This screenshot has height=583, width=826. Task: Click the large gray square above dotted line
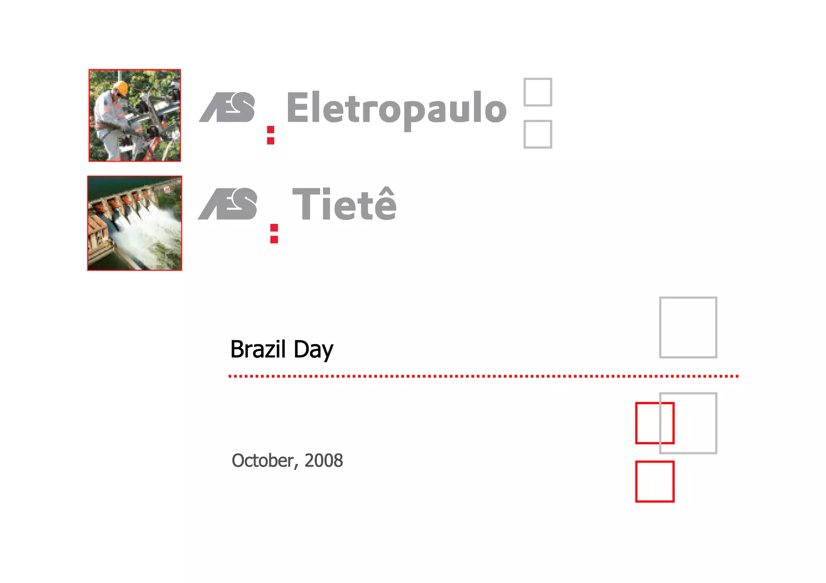tap(688, 327)
